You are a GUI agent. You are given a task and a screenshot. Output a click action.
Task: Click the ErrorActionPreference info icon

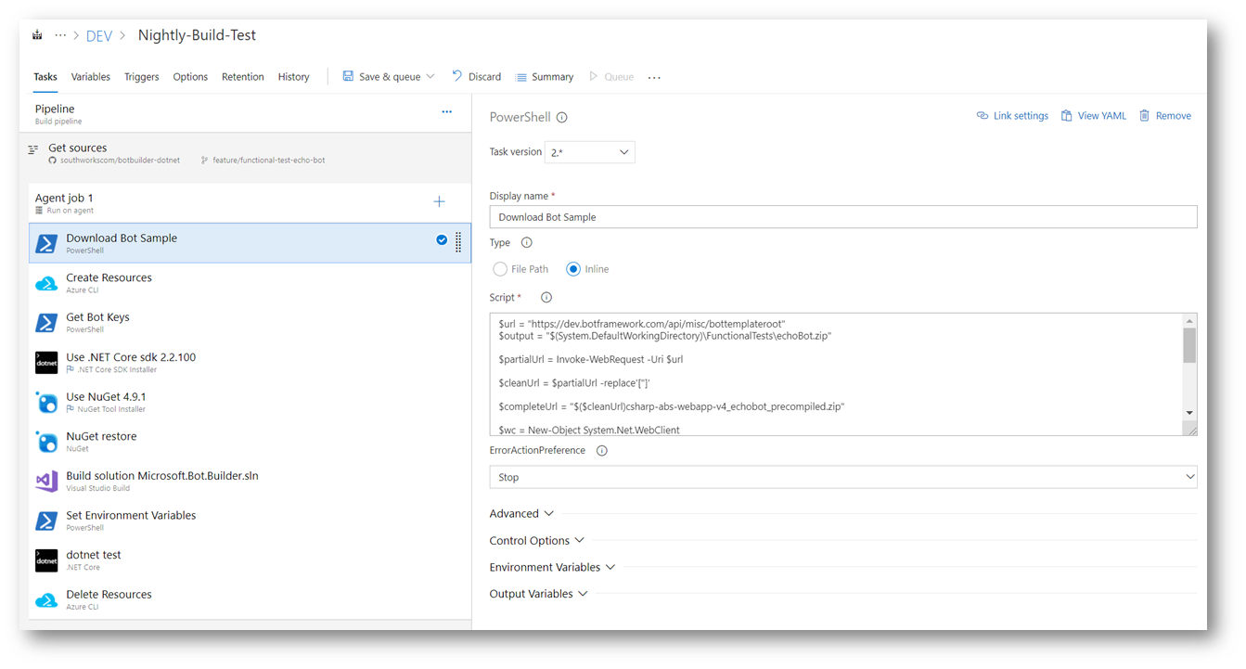tap(602, 451)
